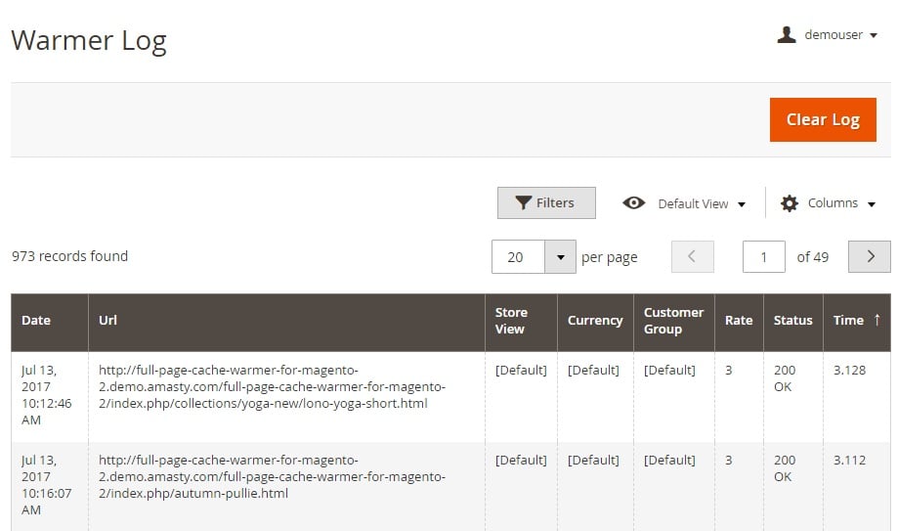Click the demouser account icon
The width and height of the screenshot is (898, 531).
[787, 34]
